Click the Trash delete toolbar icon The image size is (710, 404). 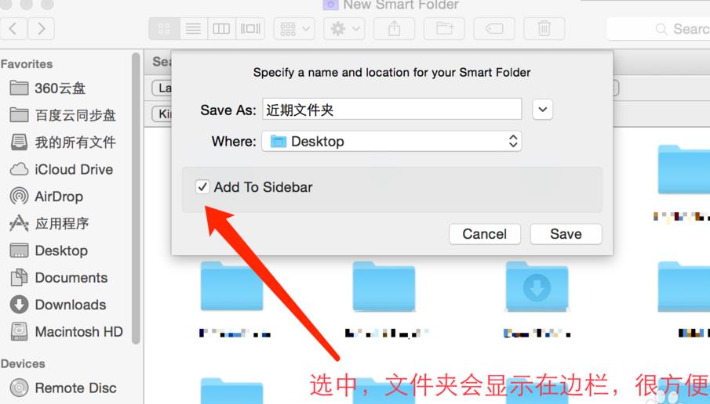(544, 29)
